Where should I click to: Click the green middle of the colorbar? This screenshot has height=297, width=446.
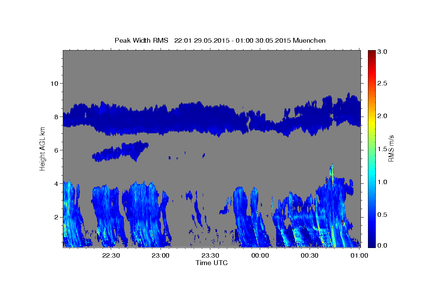tap(372, 148)
